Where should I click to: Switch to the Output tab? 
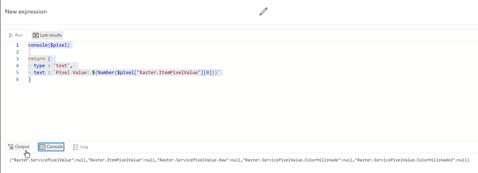pyautogui.click(x=19, y=147)
